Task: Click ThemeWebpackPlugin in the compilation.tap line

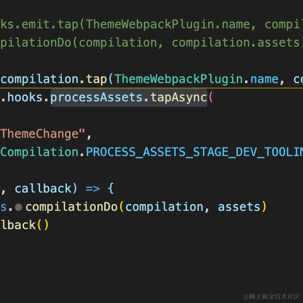Action: (179, 80)
